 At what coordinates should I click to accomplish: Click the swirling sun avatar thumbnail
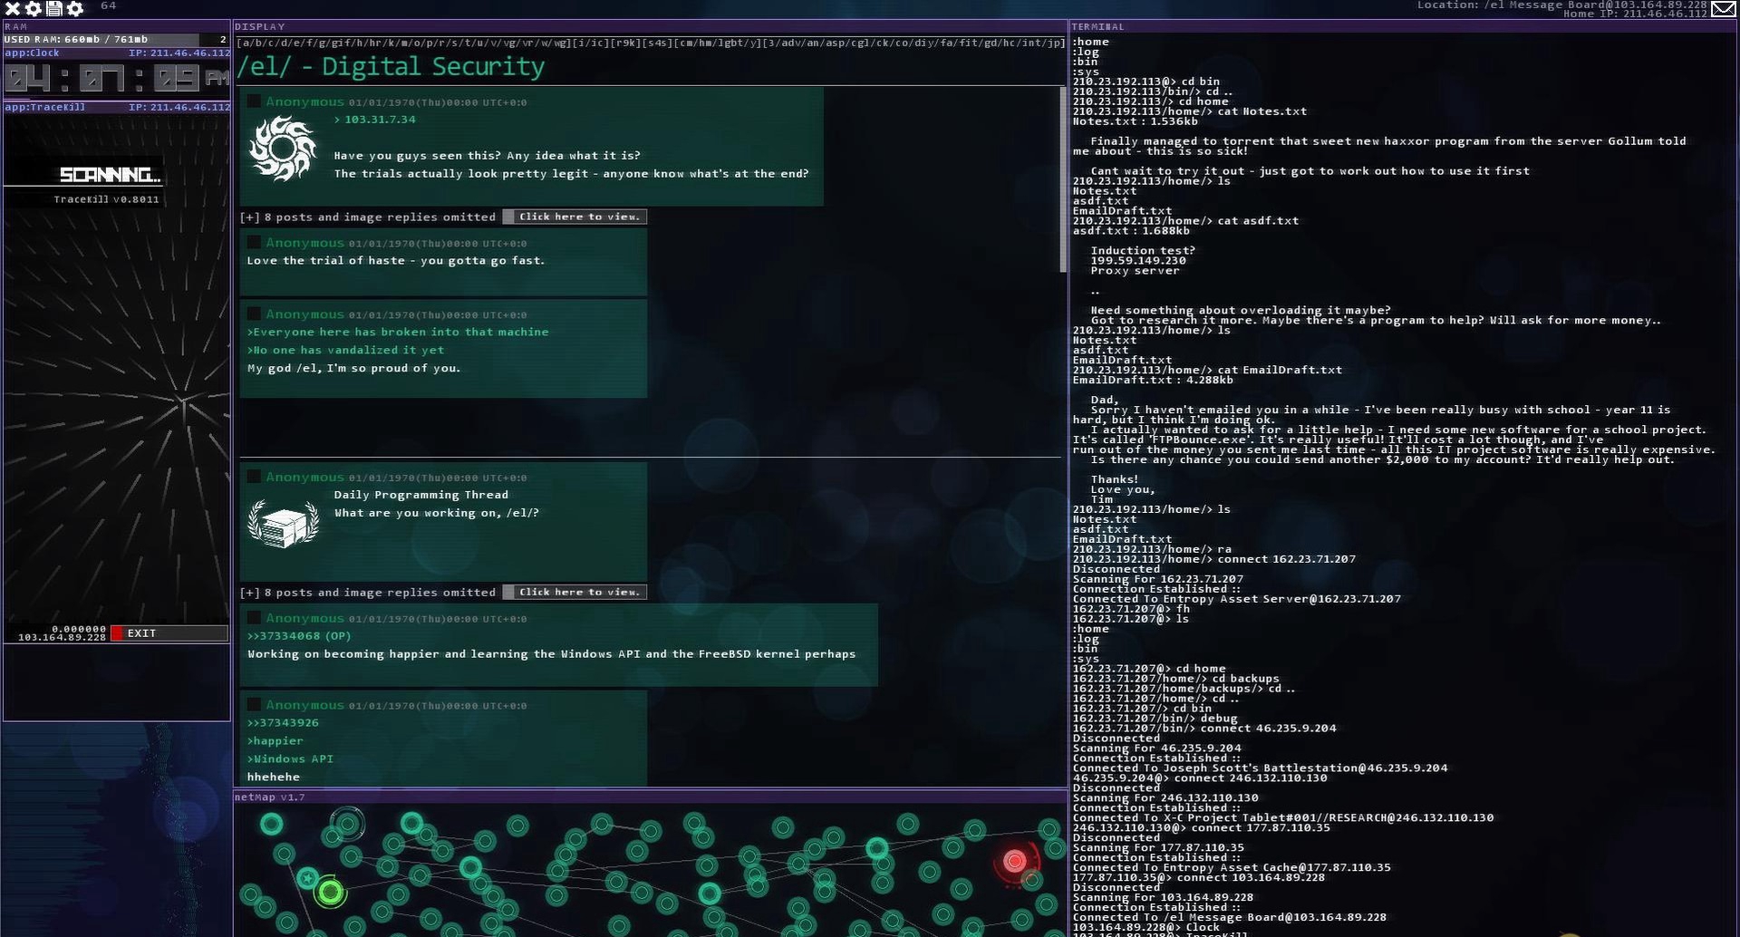pyautogui.click(x=283, y=150)
